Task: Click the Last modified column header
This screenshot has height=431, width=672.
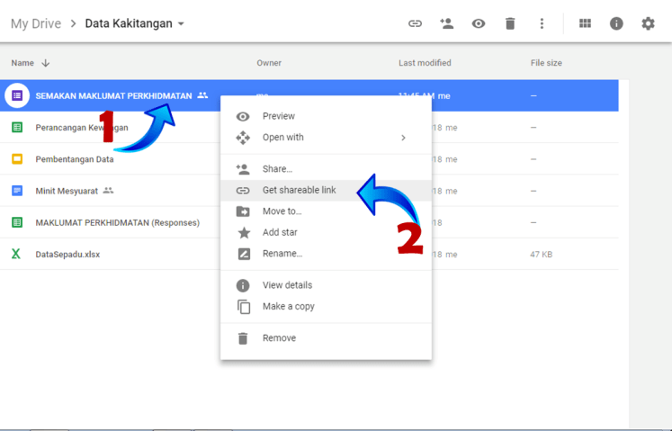Action: click(x=425, y=63)
